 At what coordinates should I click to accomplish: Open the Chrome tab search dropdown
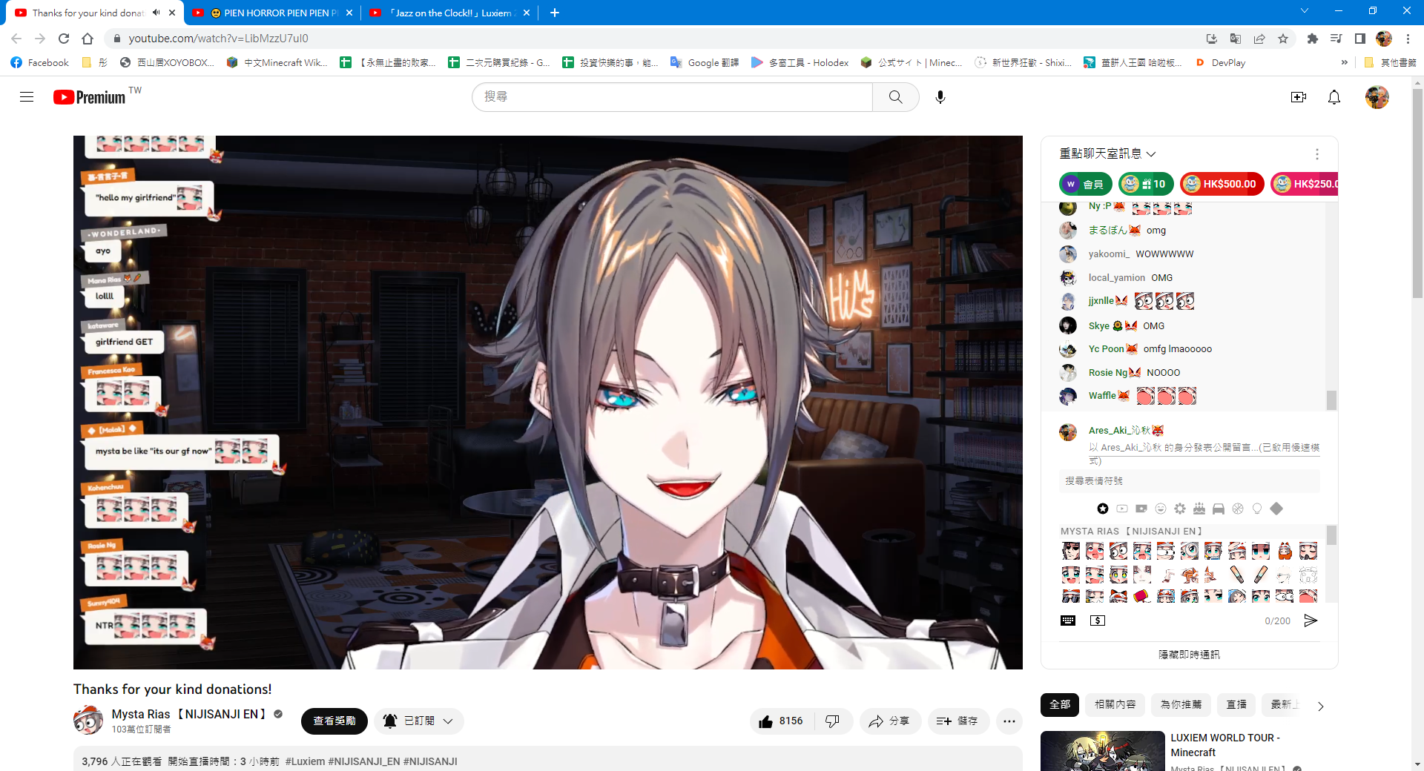tap(1304, 11)
